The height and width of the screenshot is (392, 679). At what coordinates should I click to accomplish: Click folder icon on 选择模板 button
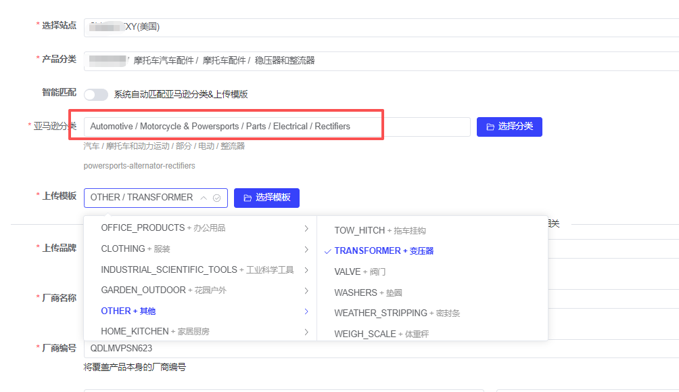pyautogui.click(x=248, y=198)
